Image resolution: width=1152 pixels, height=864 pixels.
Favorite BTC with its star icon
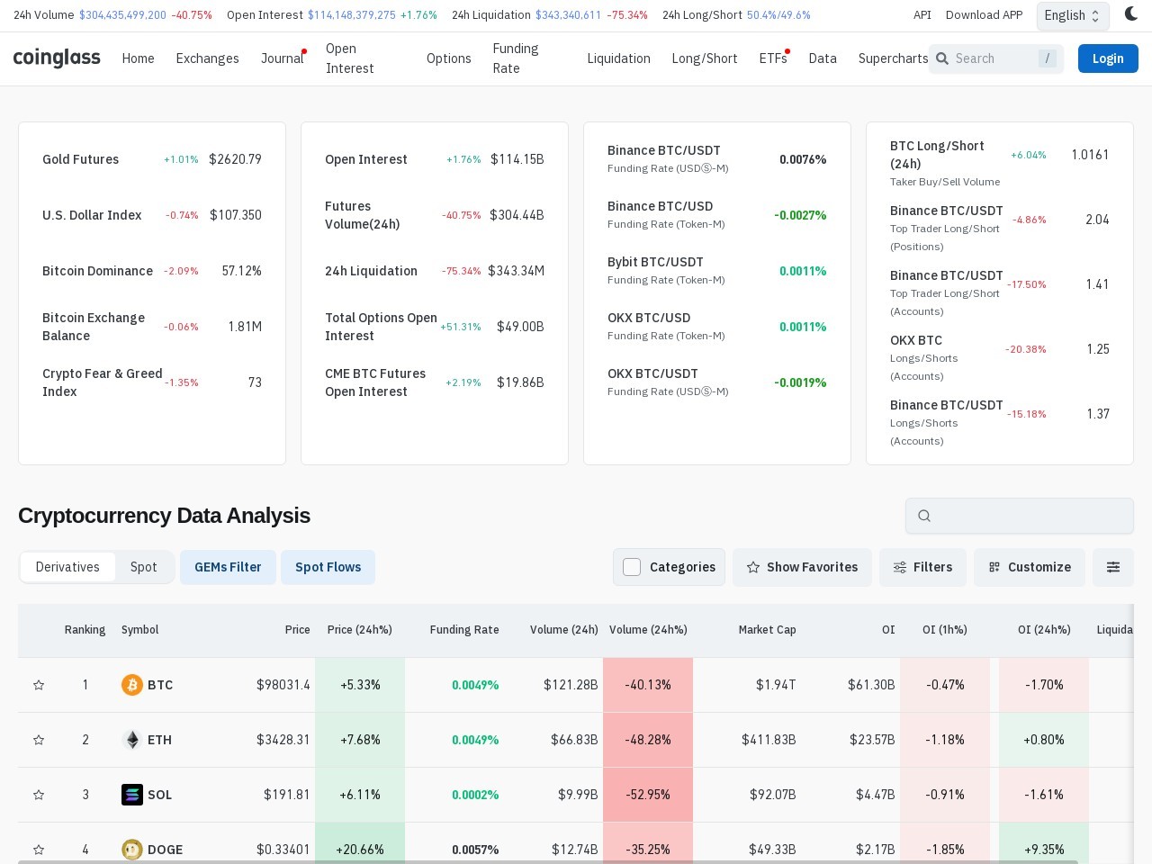click(39, 685)
